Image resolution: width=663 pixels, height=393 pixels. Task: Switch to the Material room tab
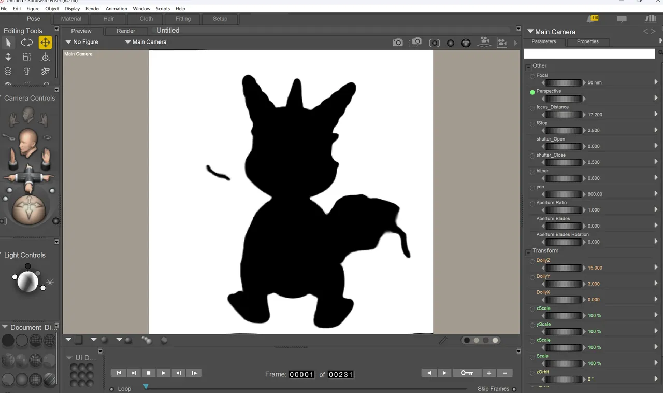(x=71, y=19)
